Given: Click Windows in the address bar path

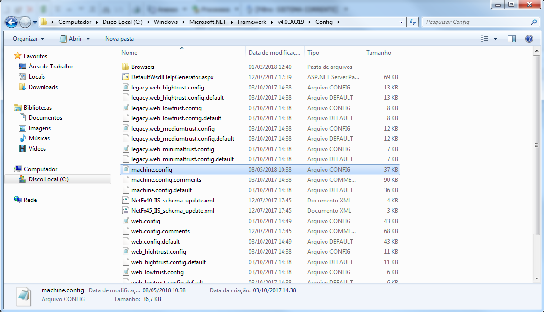Looking at the screenshot, I should [166, 22].
